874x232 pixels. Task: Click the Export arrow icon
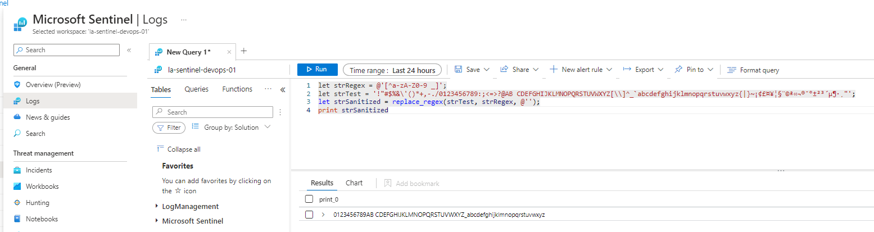pyautogui.click(x=628, y=70)
